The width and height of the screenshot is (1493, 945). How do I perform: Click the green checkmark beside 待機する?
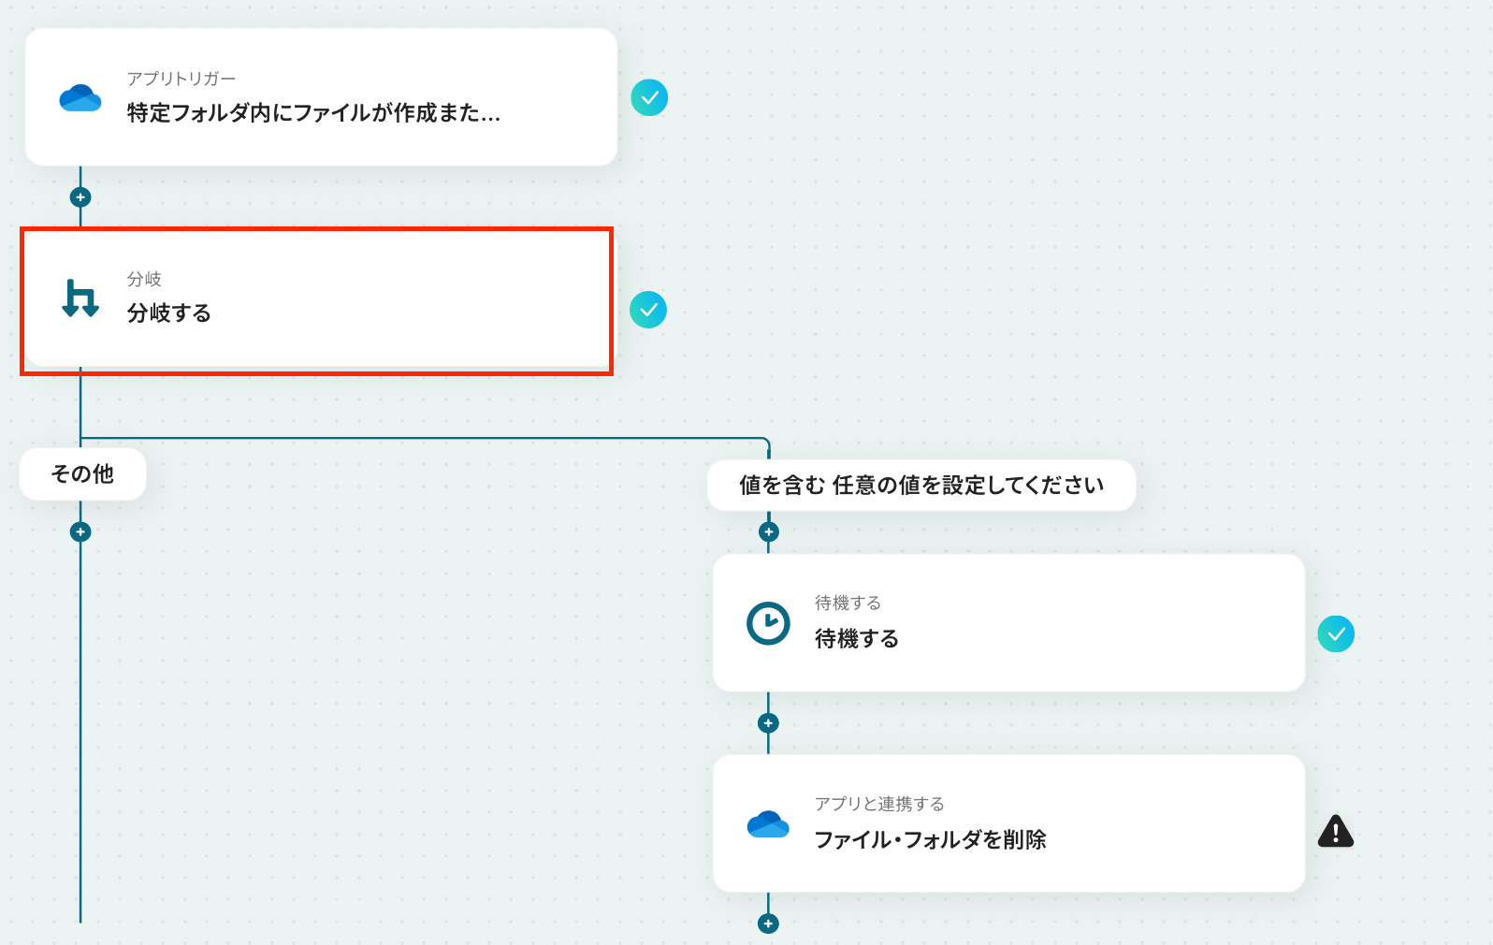pyautogui.click(x=1336, y=634)
